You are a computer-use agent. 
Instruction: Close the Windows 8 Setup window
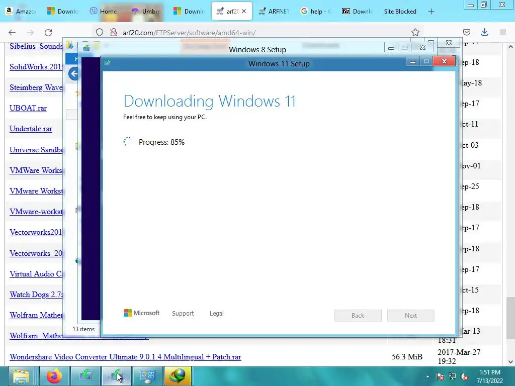(x=422, y=48)
